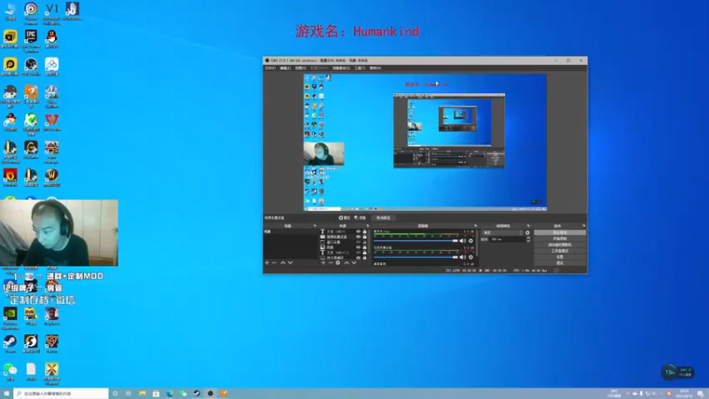Open Help menu in OBS menu bar
Image resolution: width=709 pixels, height=399 pixels.
pos(375,68)
